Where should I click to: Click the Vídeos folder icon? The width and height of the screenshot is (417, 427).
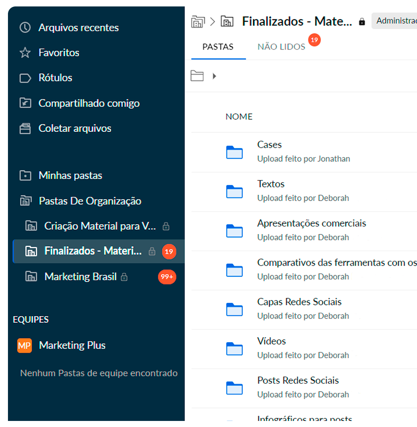pos(234,349)
